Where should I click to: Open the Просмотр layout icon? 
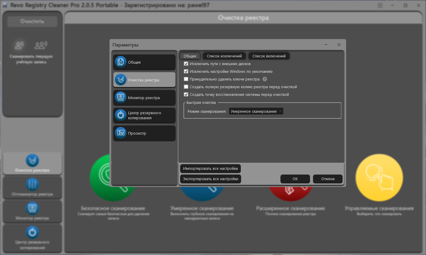pyautogui.click(x=121, y=133)
